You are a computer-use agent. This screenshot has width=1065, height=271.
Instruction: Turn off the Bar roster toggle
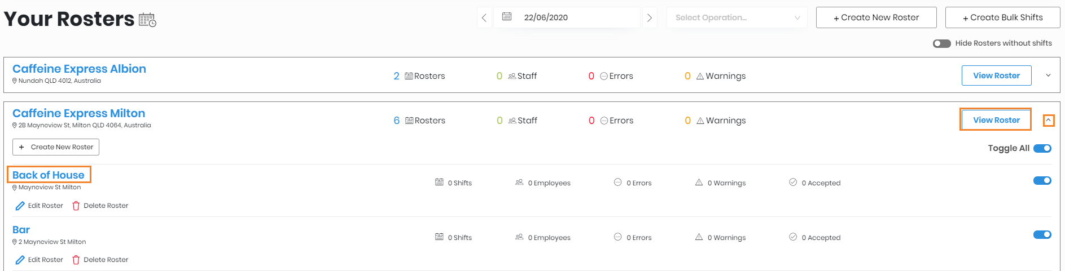[x=1042, y=235]
